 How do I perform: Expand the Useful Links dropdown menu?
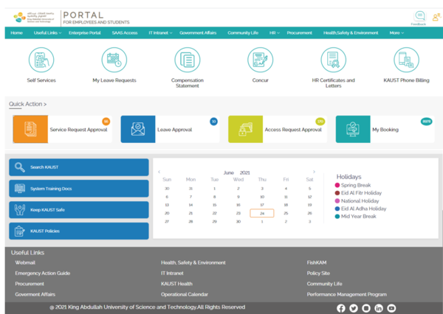pos(47,33)
